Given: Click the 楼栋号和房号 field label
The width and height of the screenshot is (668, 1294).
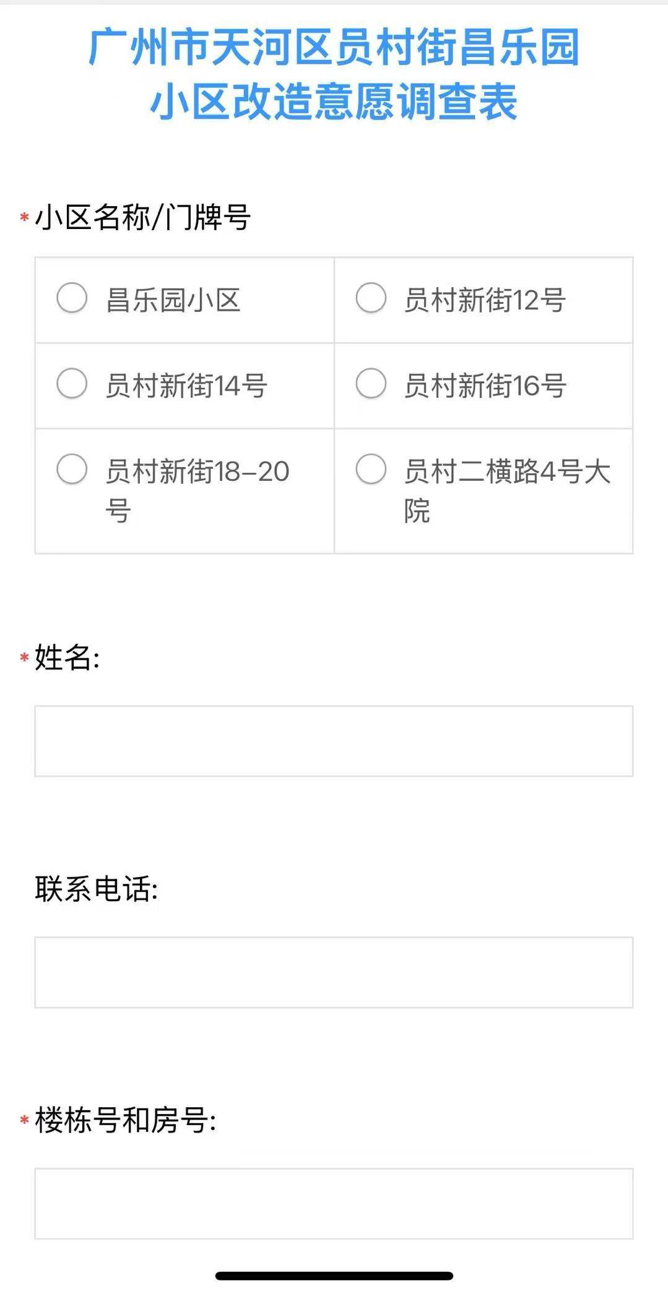Looking at the screenshot, I should coord(125,1120).
